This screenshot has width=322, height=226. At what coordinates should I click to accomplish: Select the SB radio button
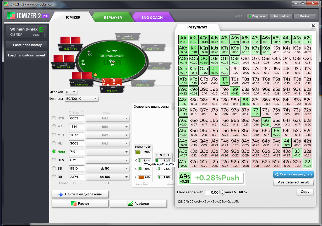54,168
